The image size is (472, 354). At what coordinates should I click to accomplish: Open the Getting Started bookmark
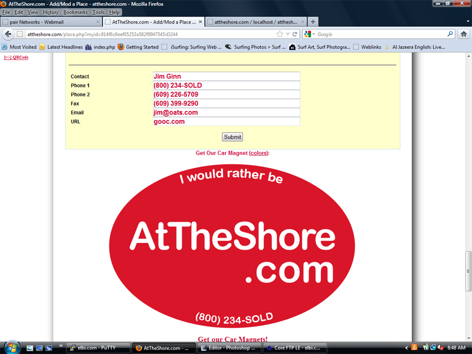click(x=138, y=47)
